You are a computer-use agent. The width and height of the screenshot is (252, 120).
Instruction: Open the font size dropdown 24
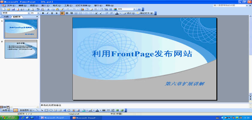[x=38, y=13]
